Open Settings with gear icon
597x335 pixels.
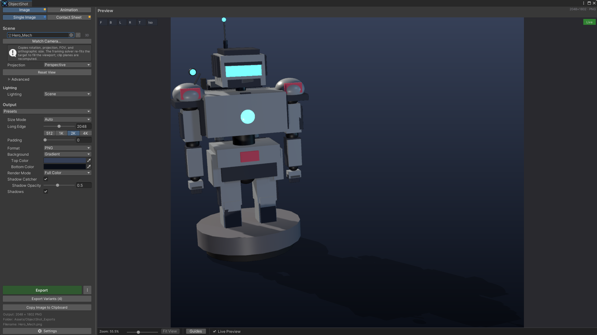tap(47, 331)
